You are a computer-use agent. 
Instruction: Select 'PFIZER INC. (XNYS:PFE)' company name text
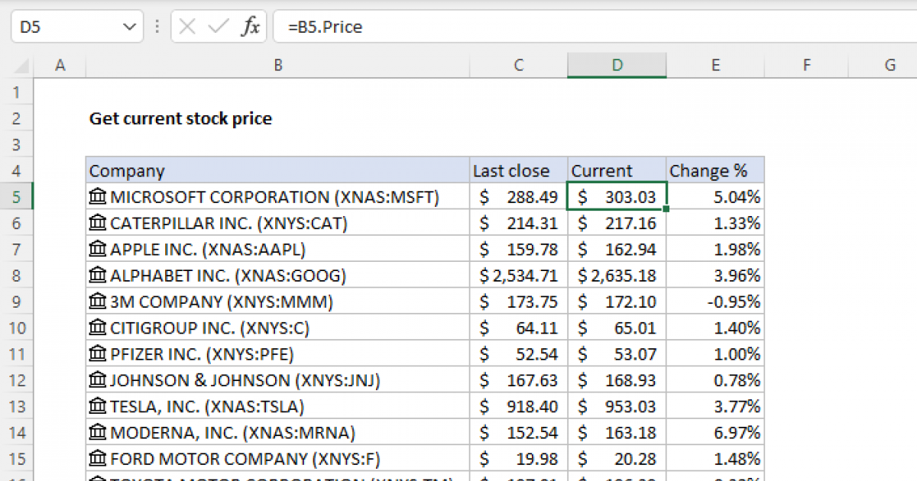click(x=202, y=354)
